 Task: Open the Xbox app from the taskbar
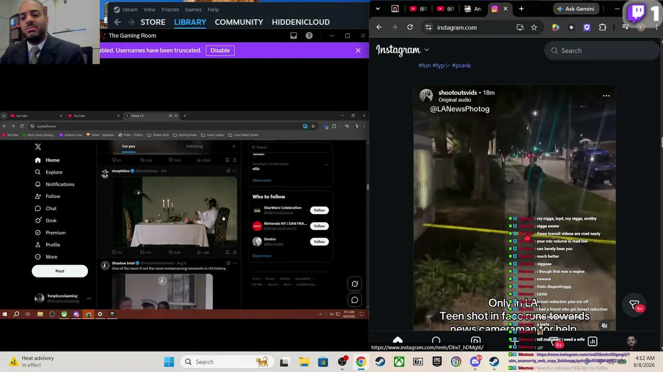[x=399, y=362]
